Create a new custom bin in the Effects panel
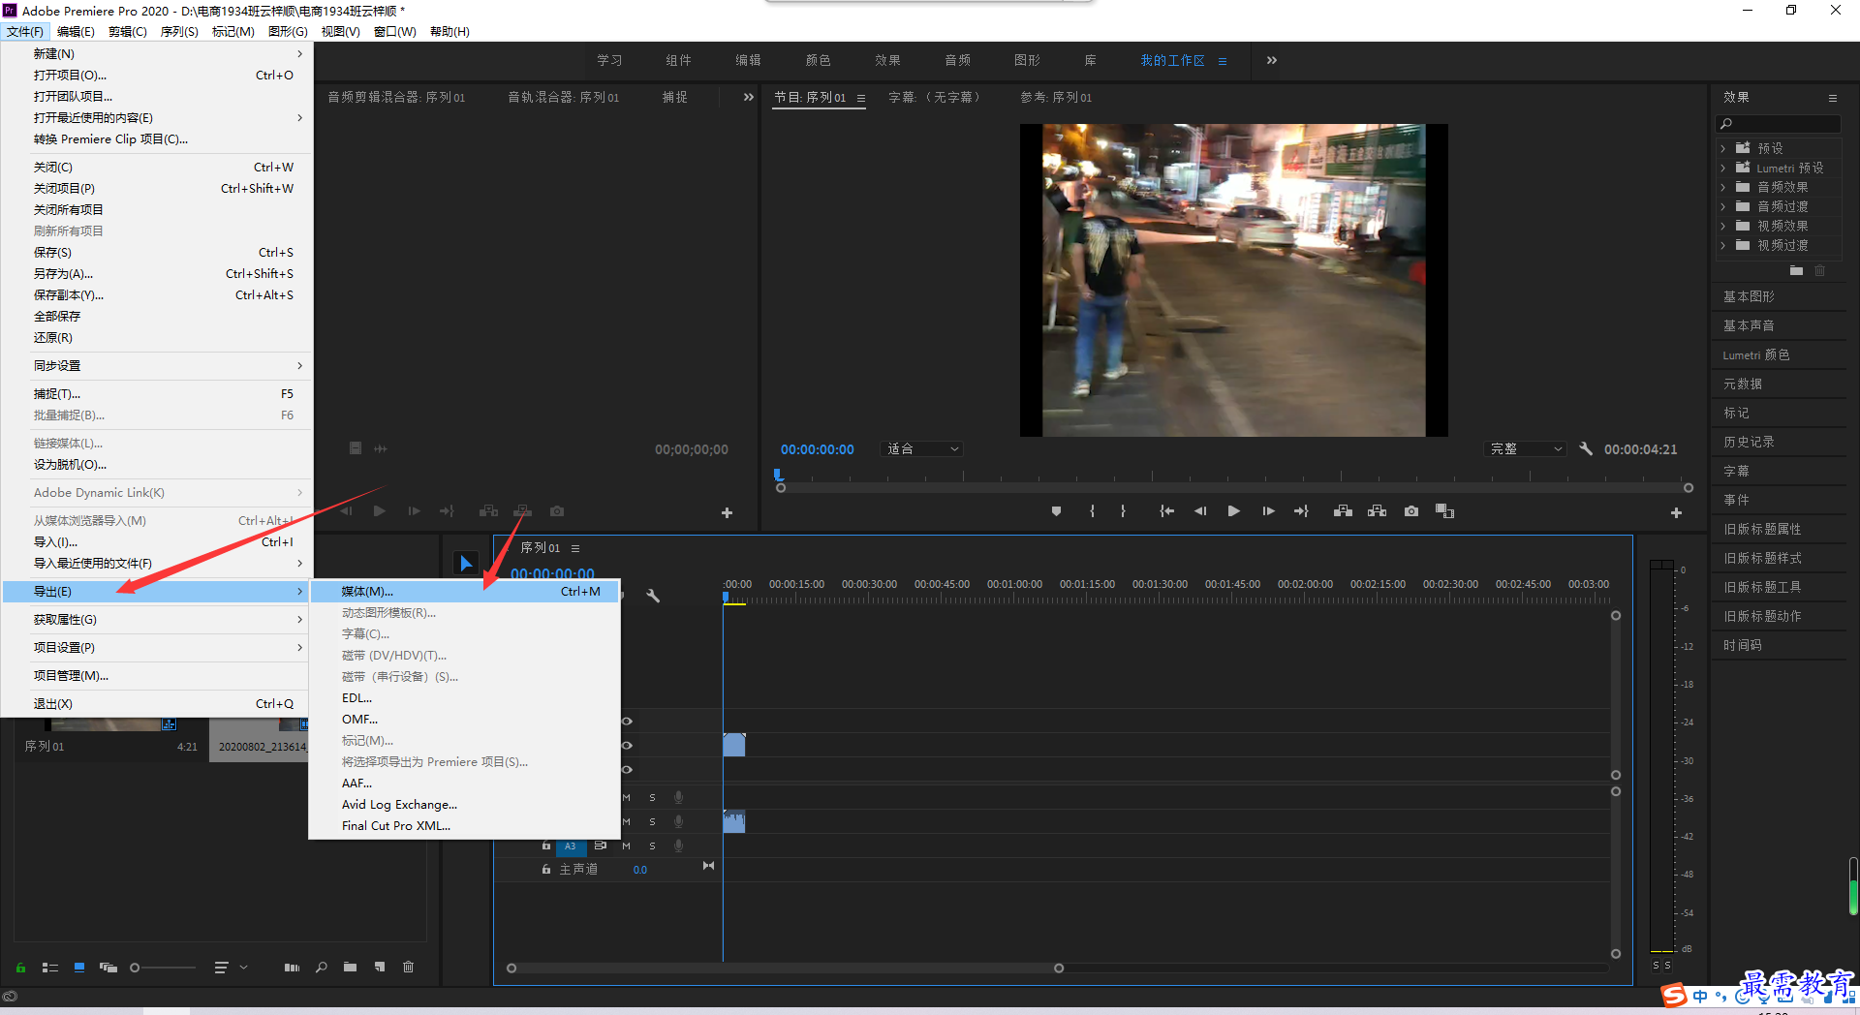This screenshot has height=1015, width=1860. [x=1796, y=270]
